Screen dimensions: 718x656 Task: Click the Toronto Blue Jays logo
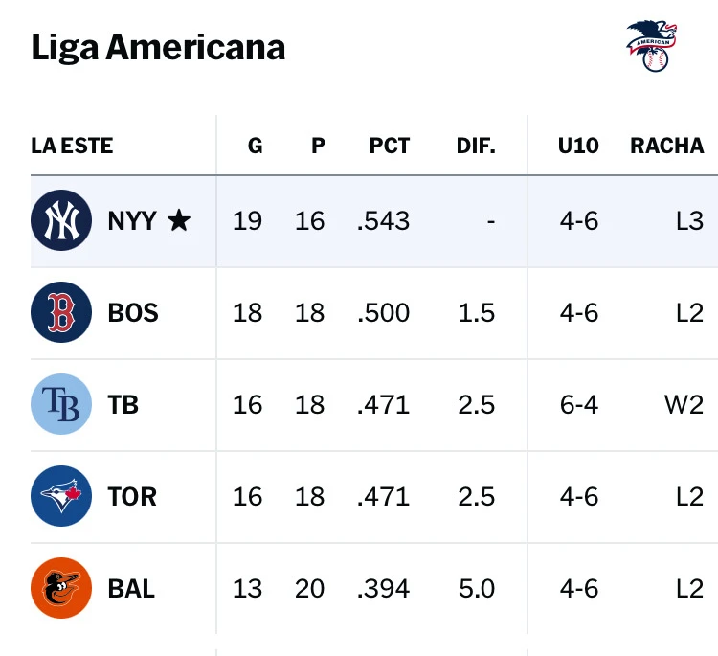click(x=61, y=497)
